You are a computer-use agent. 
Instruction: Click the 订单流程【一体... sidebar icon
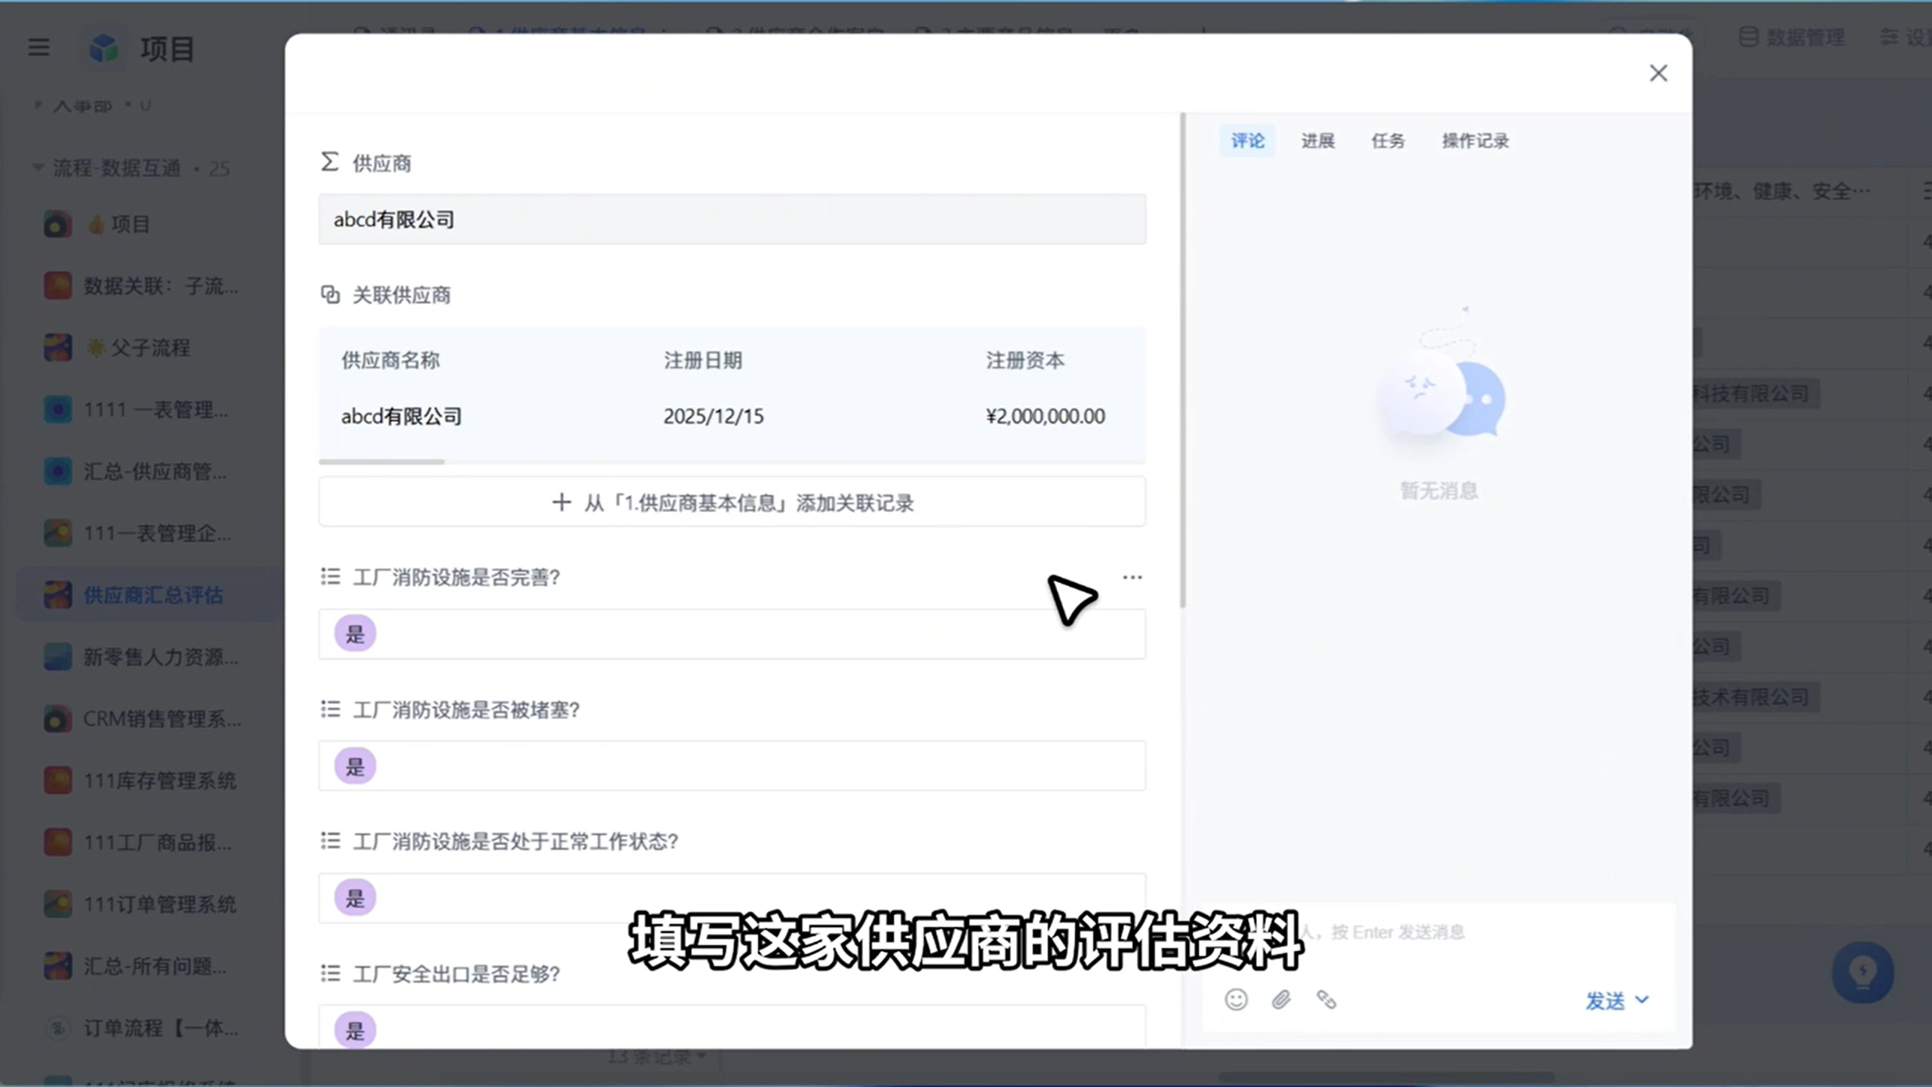pyautogui.click(x=57, y=1028)
